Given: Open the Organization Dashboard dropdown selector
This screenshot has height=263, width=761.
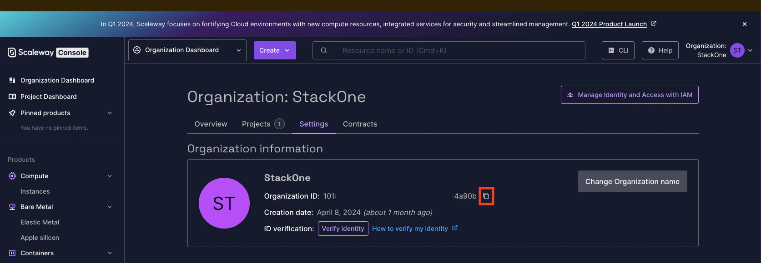Looking at the screenshot, I should [x=187, y=50].
